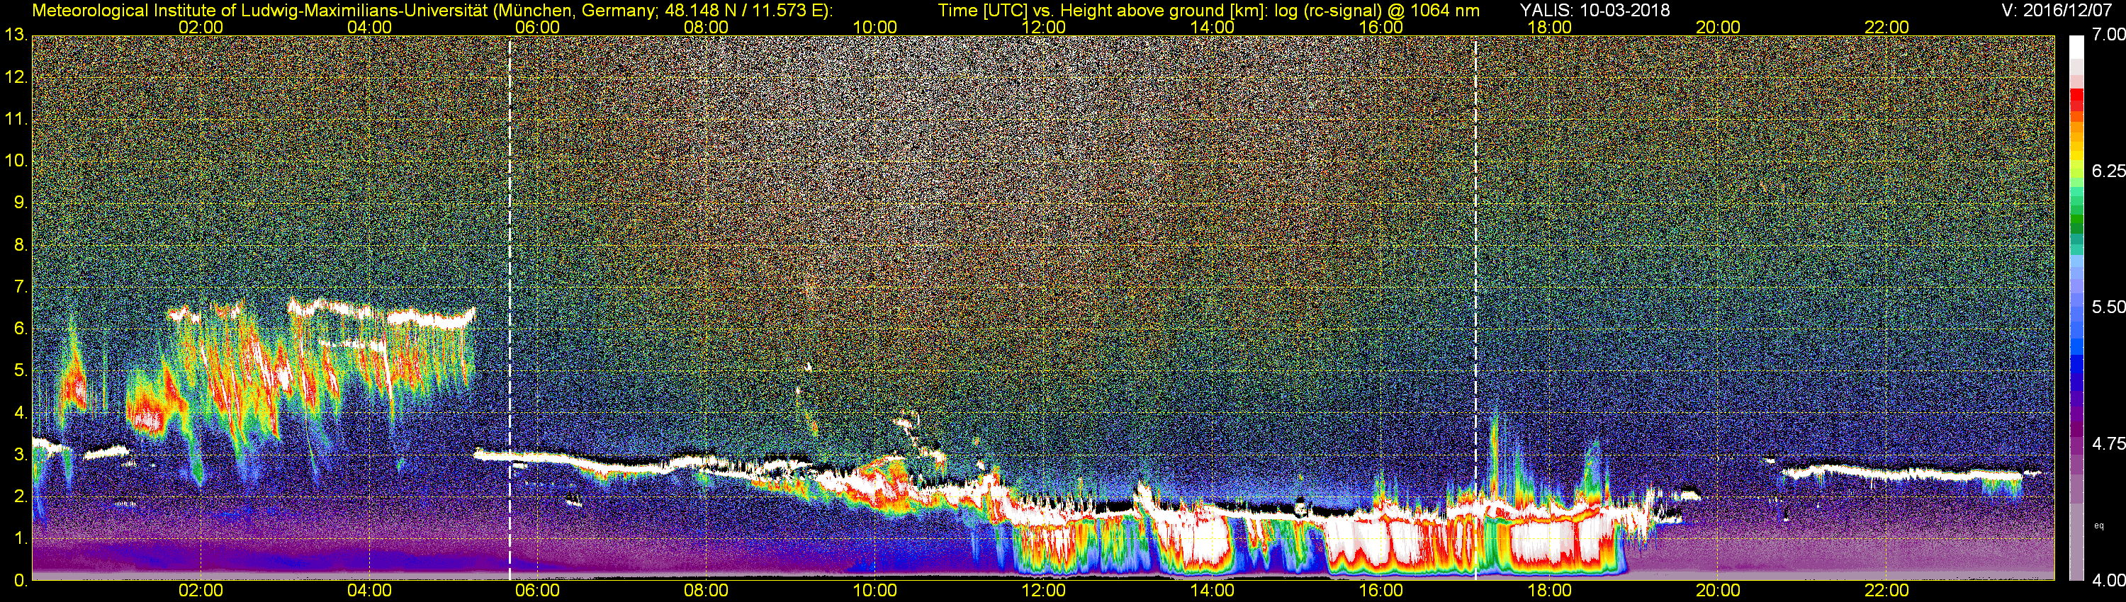Click the 10:00 label on the bottom time axis
2126x602 pixels.
click(874, 591)
